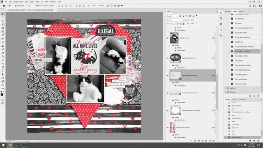Switch to the Swatches tab
Image resolution: width=263 pixels, height=148 pixels.
[242, 100]
